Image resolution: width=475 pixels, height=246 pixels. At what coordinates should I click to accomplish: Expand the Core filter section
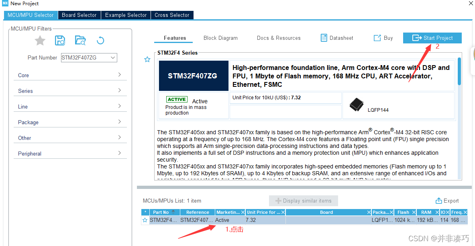click(70, 75)
